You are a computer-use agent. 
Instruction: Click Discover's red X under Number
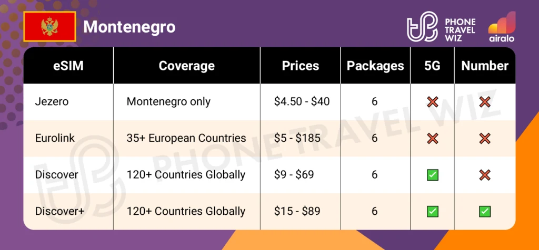(x=484, y=174)
